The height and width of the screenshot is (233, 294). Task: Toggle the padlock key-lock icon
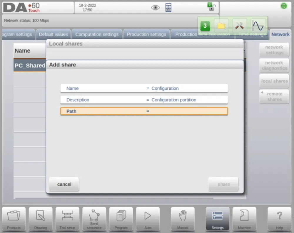click(211, 7)
